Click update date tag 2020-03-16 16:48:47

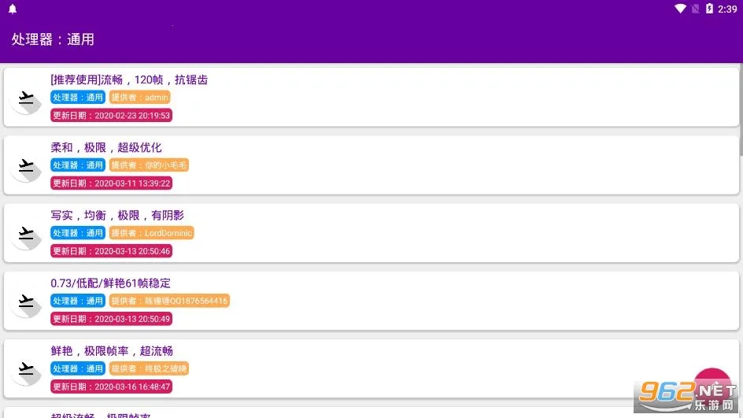click(111, 387)
